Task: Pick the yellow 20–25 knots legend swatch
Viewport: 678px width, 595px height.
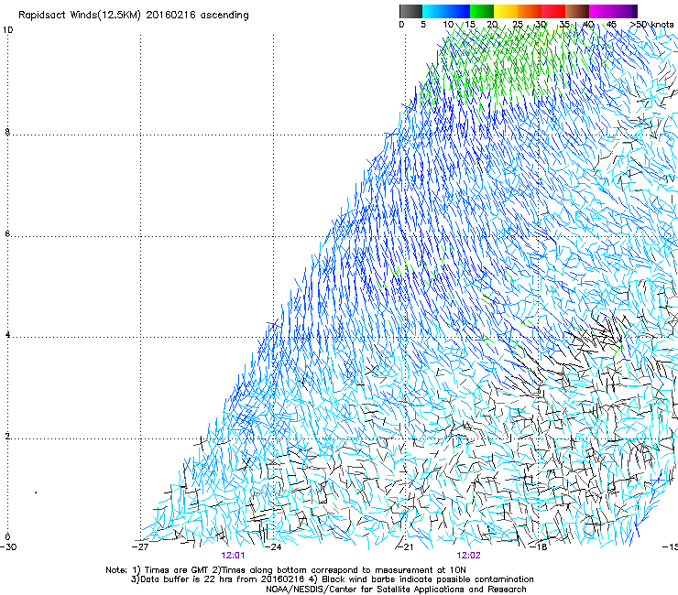Action: tap(506, 11)
